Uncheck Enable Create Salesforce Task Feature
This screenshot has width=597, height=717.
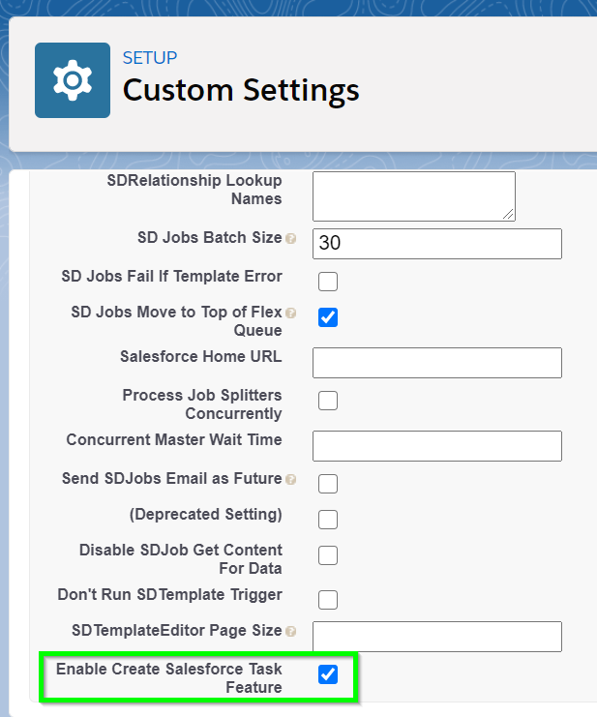328,674
